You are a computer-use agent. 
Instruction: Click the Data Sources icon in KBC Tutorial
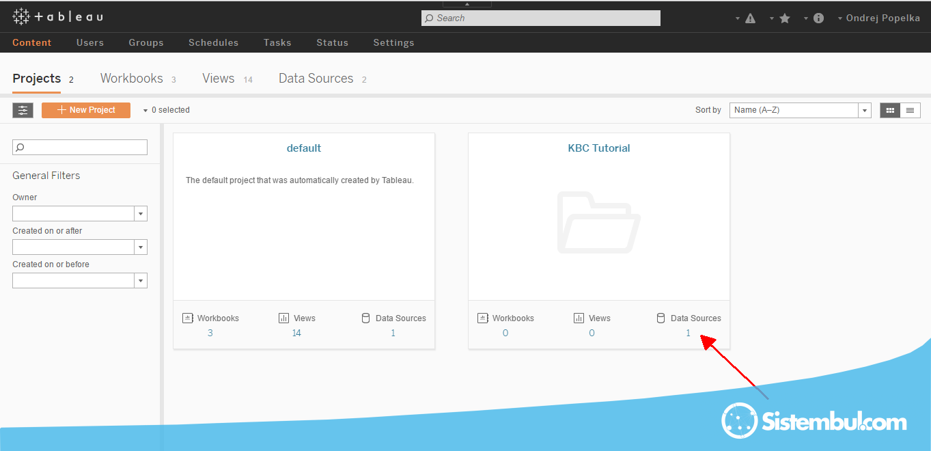click(661, 318)
